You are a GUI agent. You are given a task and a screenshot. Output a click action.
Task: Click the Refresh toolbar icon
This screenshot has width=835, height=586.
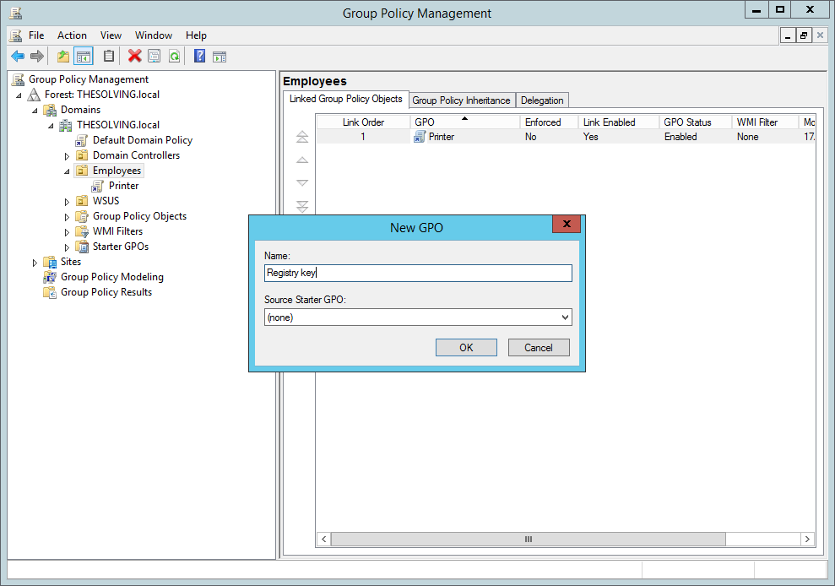tap(174, 56)
